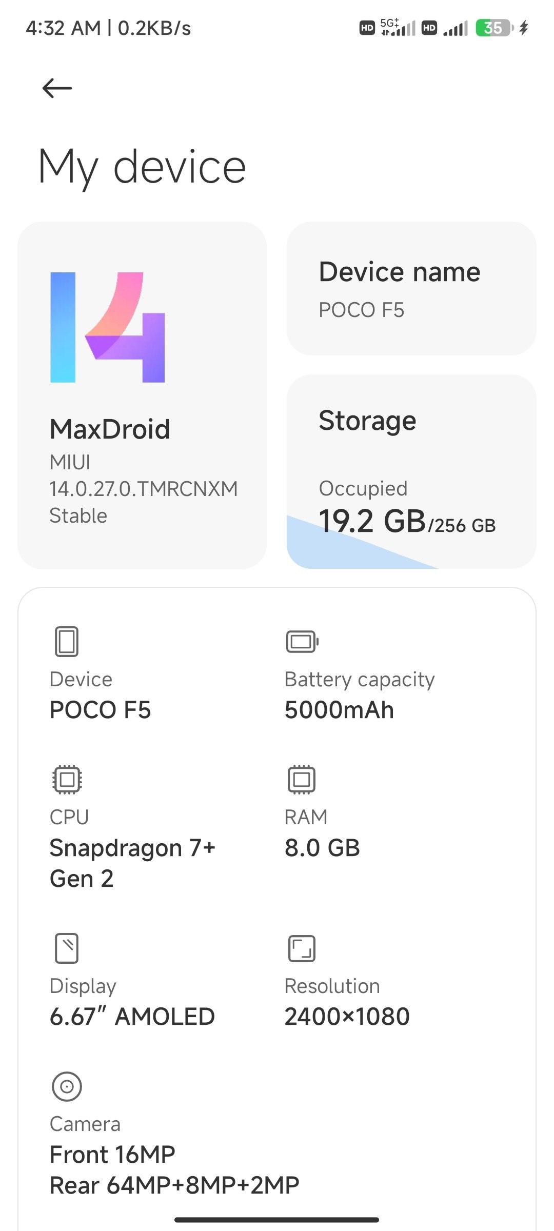
Task: Tap the CPU chip icon
Action: pyautogui.click(x=67, y=780)
